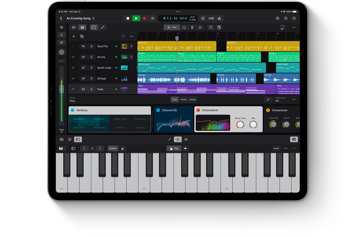Mute the Soul Fire track
The width and height of the screenshot is (356, 237).
(x=83, y=47)
